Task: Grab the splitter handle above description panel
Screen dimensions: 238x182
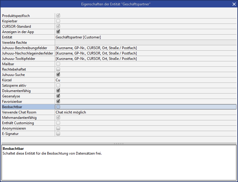Action: coord(119,144)
